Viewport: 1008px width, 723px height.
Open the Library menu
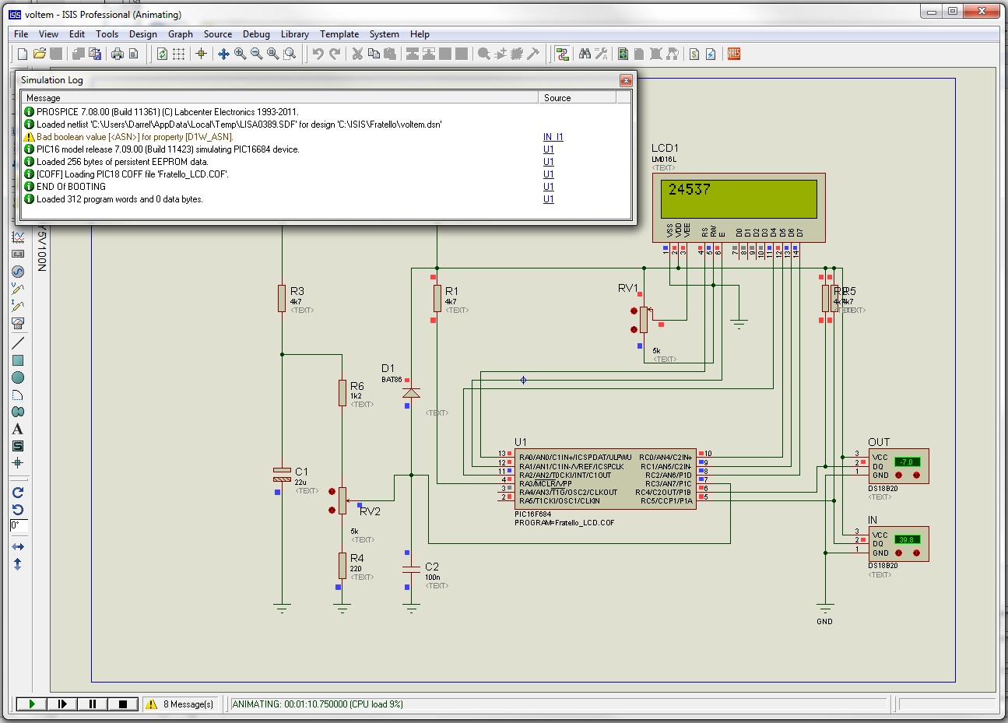[x=294, y=34]
